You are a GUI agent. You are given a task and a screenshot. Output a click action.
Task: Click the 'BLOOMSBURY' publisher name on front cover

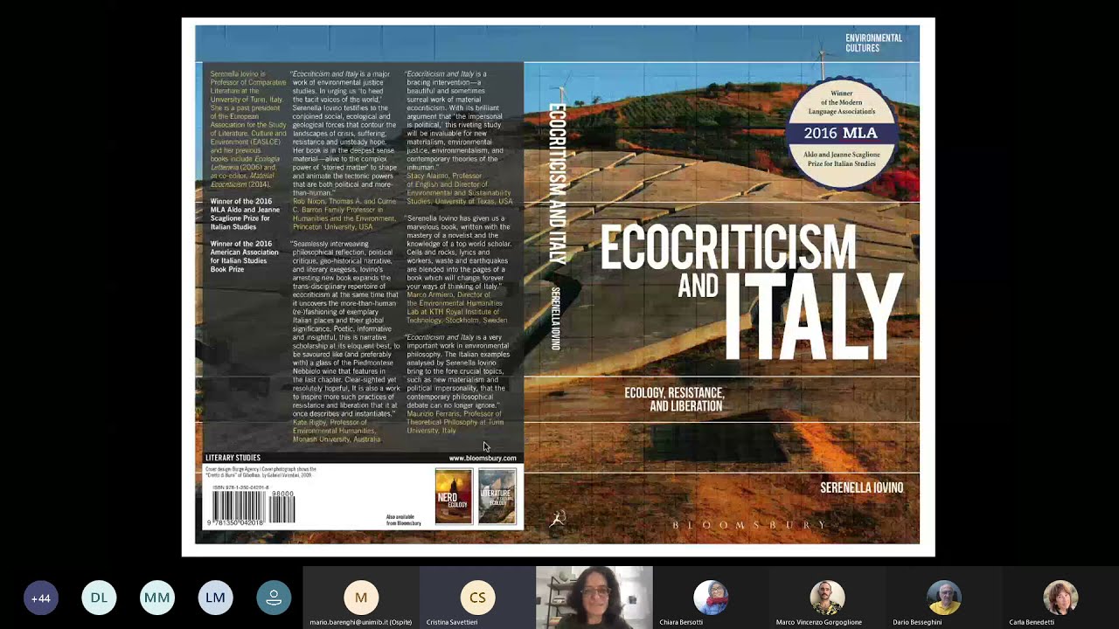[x=748, y=524]
